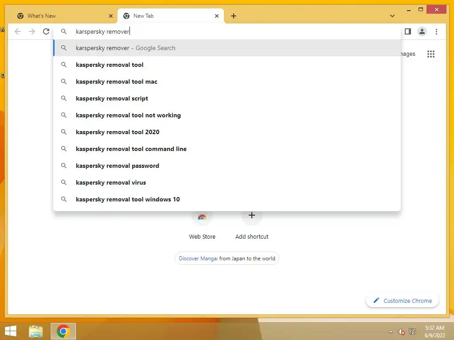The image size is (454, 340).
Task: Select suggestion 'kaspersky removal tool 2020'
Action: tap(227, 132)
